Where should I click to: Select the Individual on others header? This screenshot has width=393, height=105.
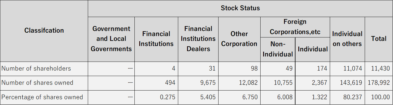(347, 39)
